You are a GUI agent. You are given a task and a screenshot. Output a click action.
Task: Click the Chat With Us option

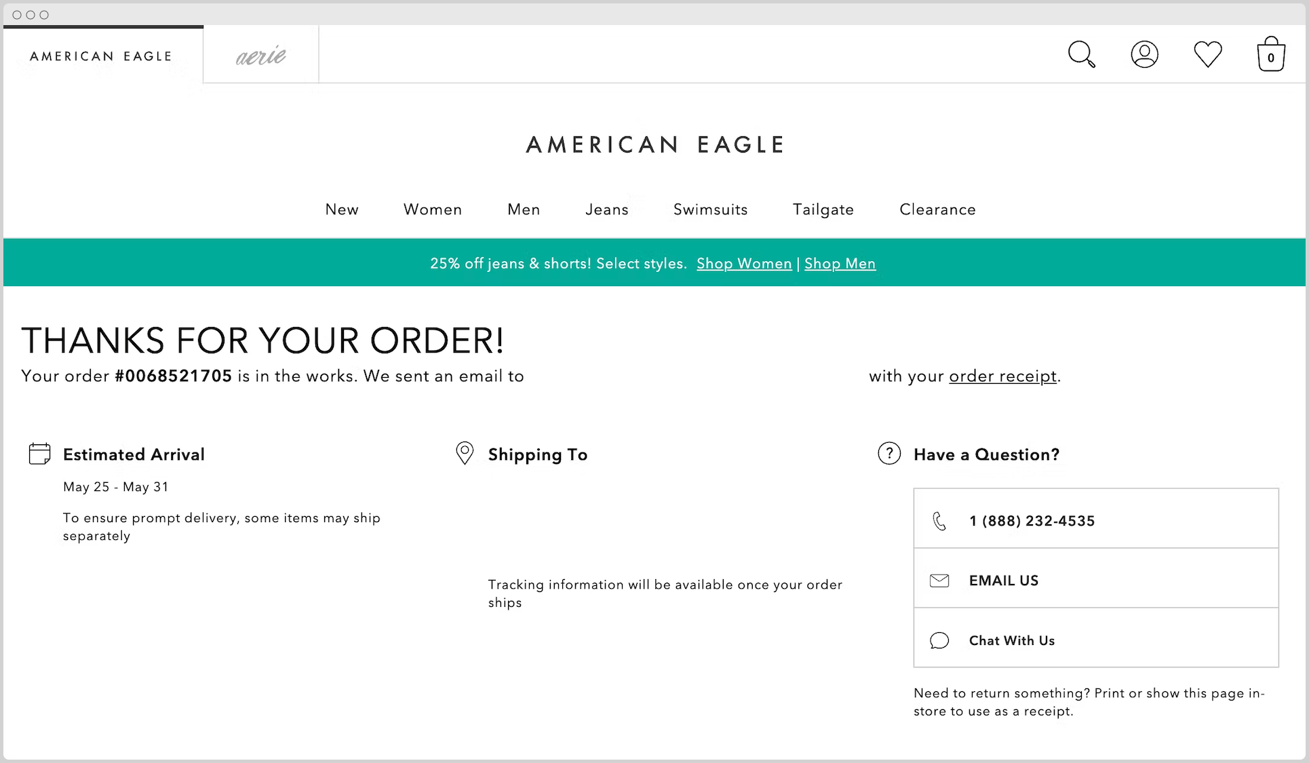tap(1011, 640)
